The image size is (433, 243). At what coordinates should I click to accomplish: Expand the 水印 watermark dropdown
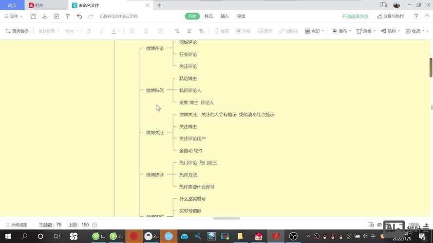point(315,31)
